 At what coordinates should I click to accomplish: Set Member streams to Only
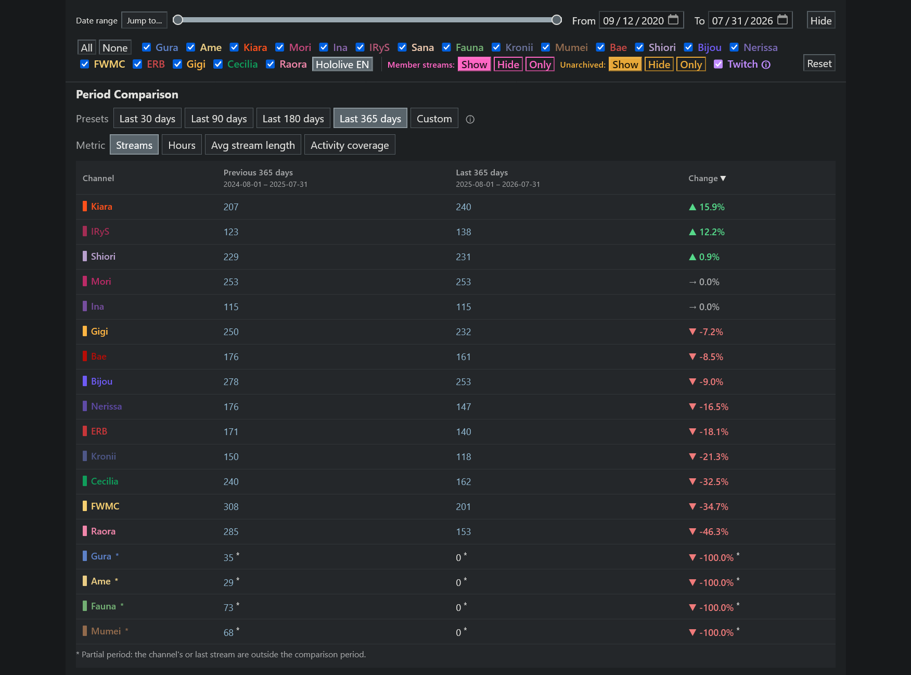(x=540, y=65)
